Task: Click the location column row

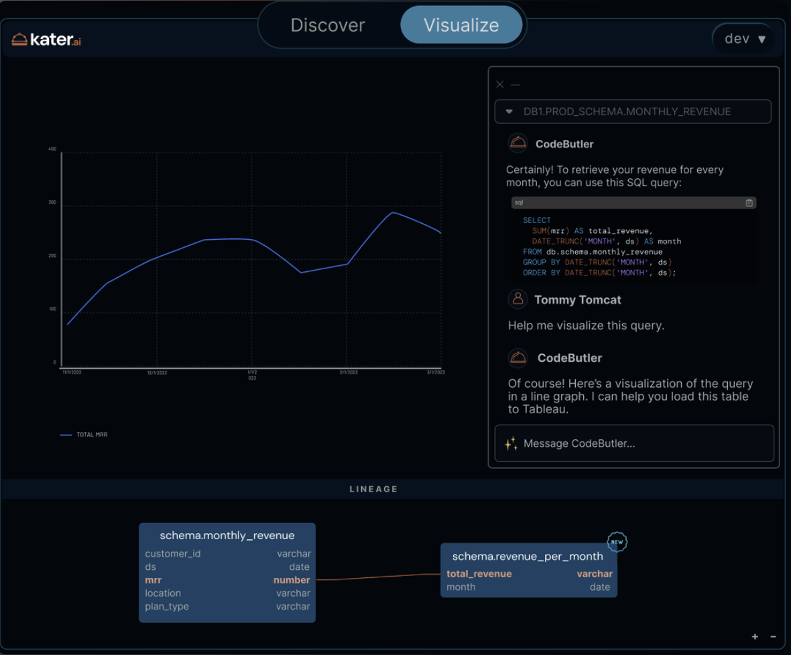Action: pos(227,593)
